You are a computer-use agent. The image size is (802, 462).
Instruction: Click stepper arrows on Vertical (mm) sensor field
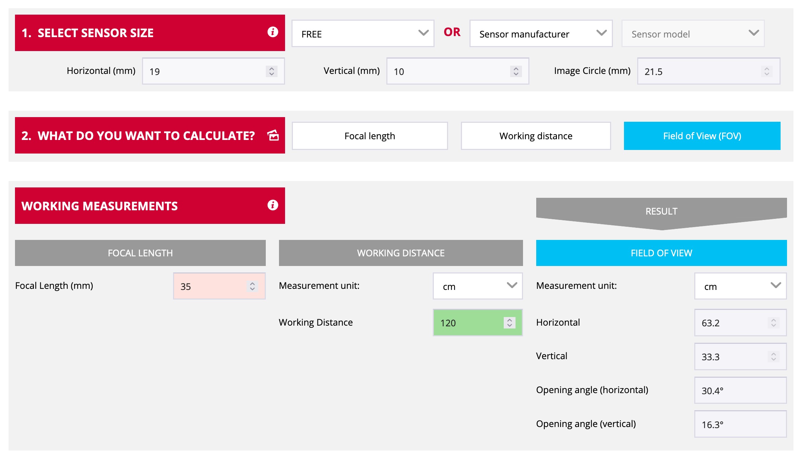[516, 71]
